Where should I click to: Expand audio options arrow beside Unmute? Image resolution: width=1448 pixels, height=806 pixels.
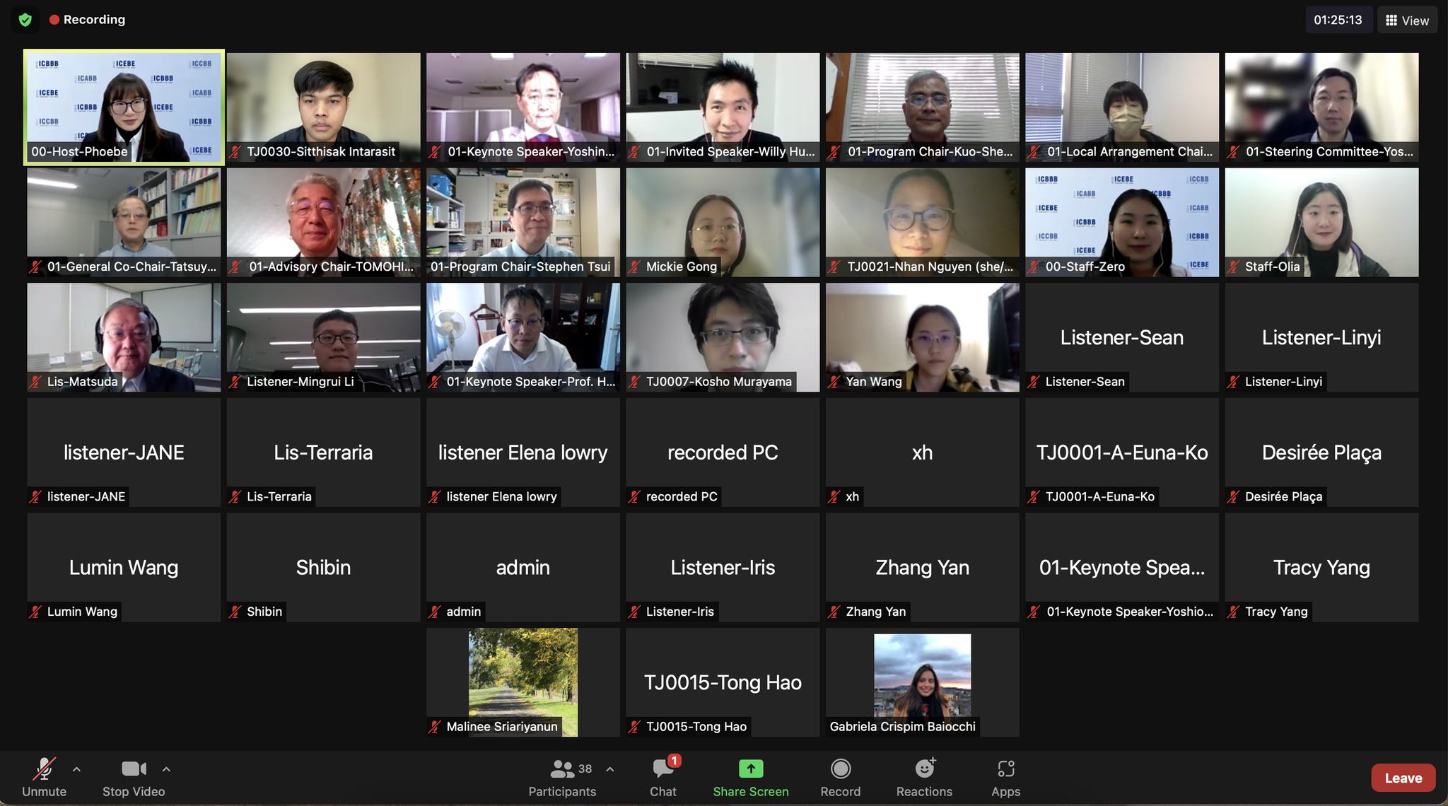coord(76,769)
